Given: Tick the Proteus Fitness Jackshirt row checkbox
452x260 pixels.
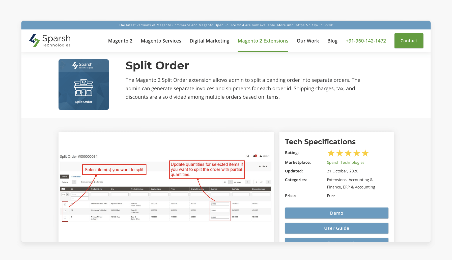Looking at the screenshot, I should point(65,218).
